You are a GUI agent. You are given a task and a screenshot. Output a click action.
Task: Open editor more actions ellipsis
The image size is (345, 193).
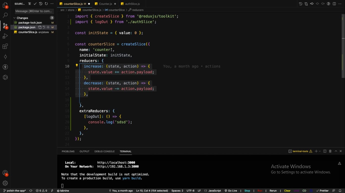[340, 4]
